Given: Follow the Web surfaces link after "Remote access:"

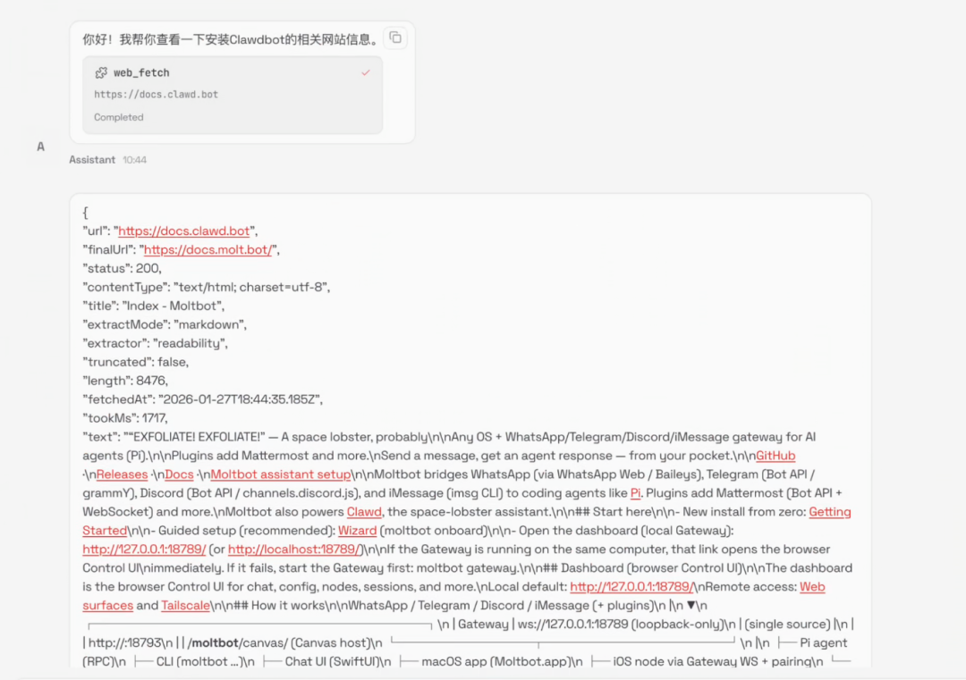Looking at the screenshot, I should coord(812,586).
